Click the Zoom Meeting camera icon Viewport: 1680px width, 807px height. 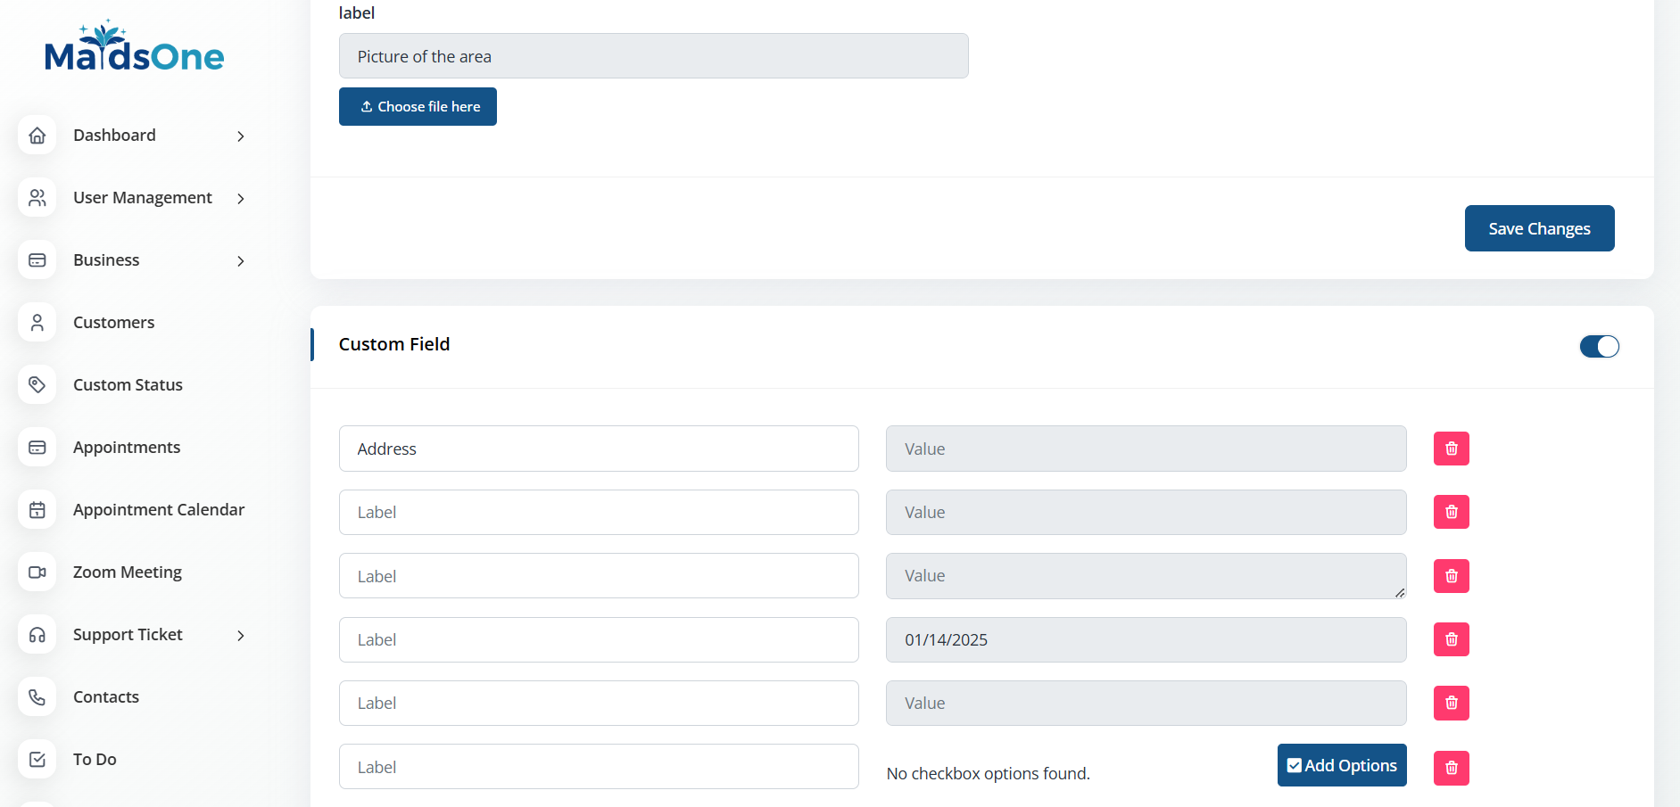[37, 572]
